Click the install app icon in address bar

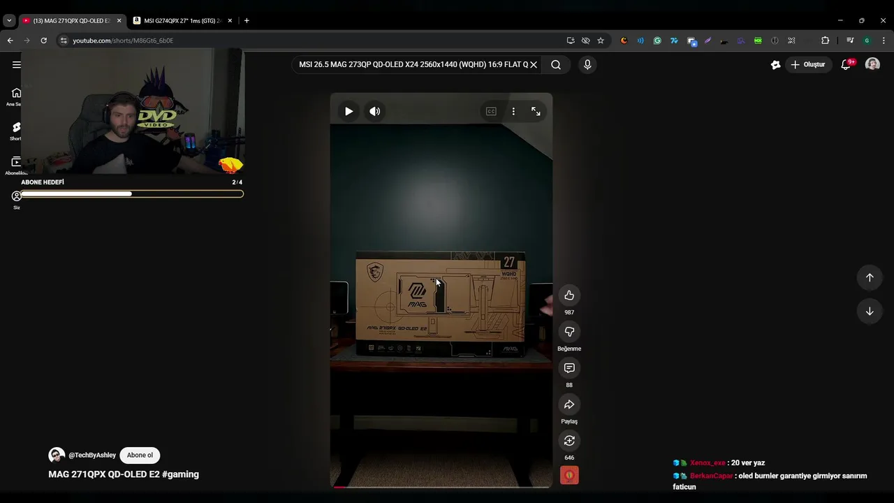click(571, 41)
